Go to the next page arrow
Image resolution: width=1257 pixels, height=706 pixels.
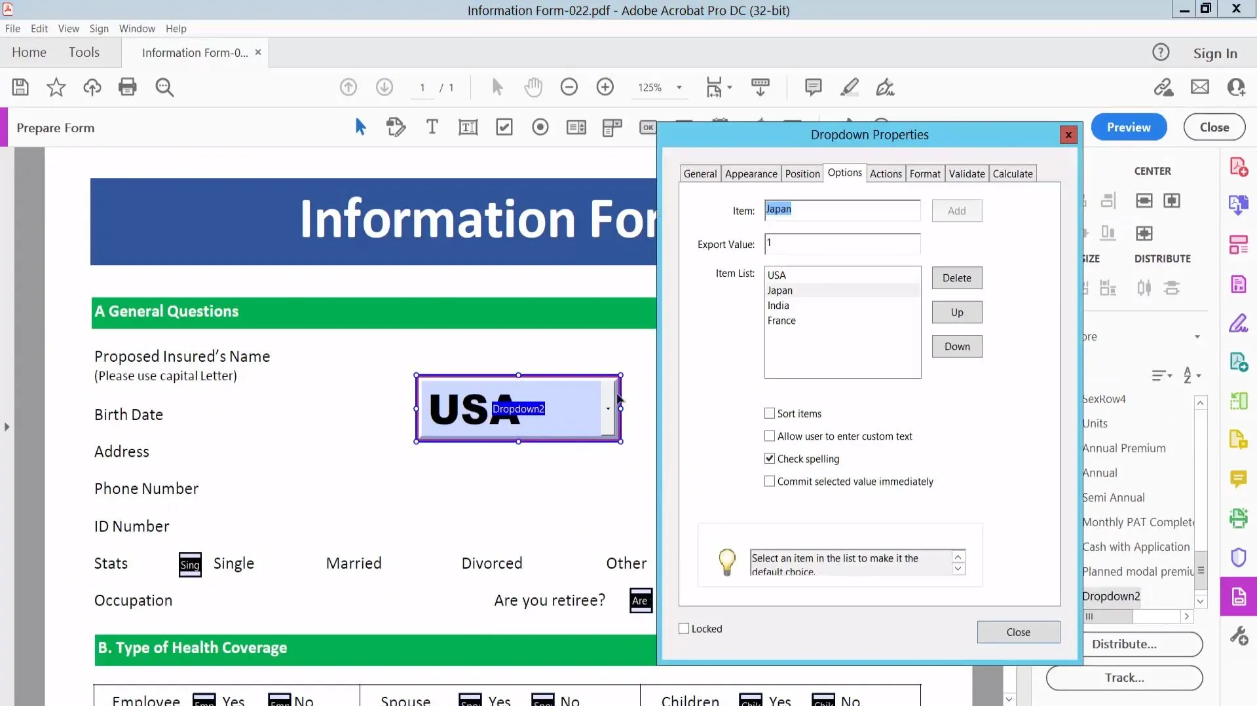pos(385,87)
